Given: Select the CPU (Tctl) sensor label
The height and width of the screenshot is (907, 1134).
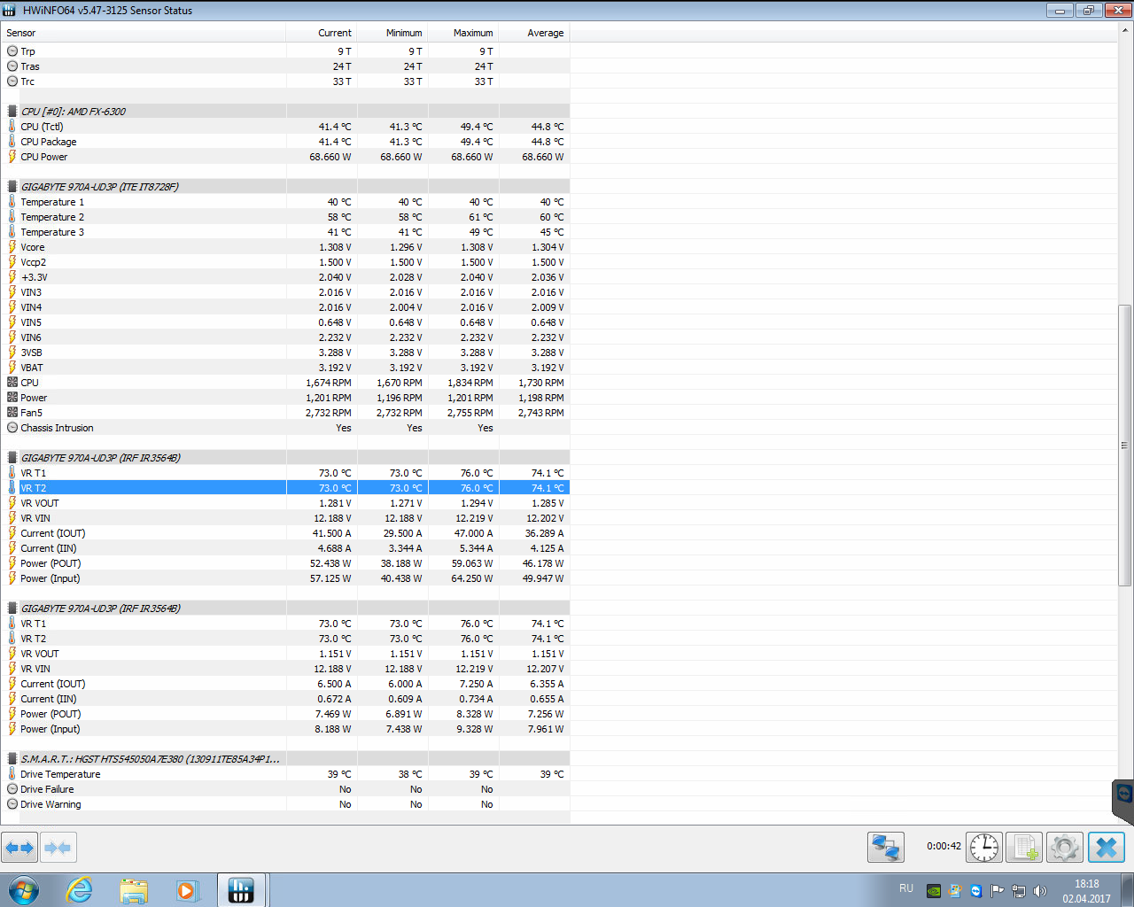Looking at the screenshot, I should (42, 127).
